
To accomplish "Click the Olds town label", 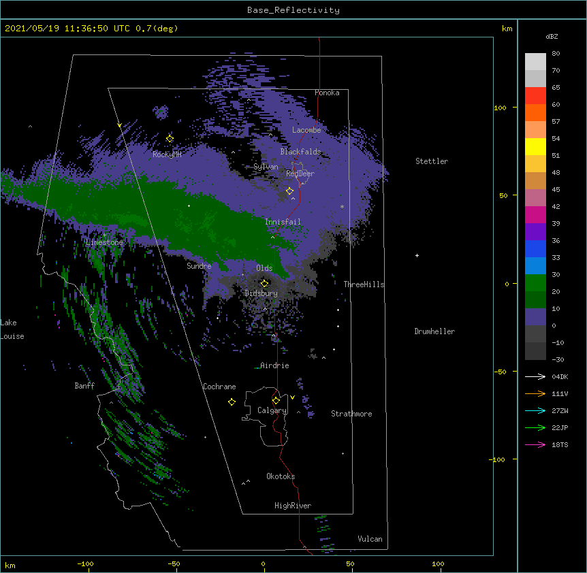I will coord(264,268).
